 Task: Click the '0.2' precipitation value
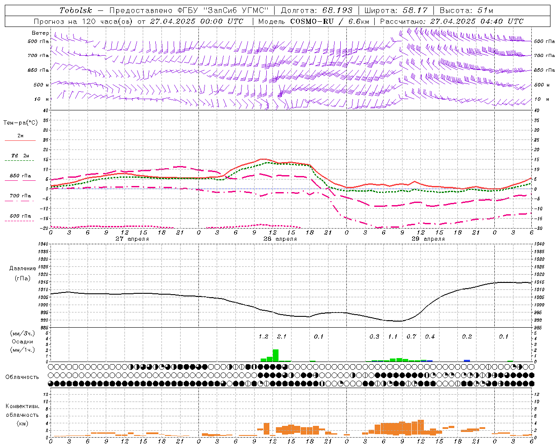pos(467,337)
